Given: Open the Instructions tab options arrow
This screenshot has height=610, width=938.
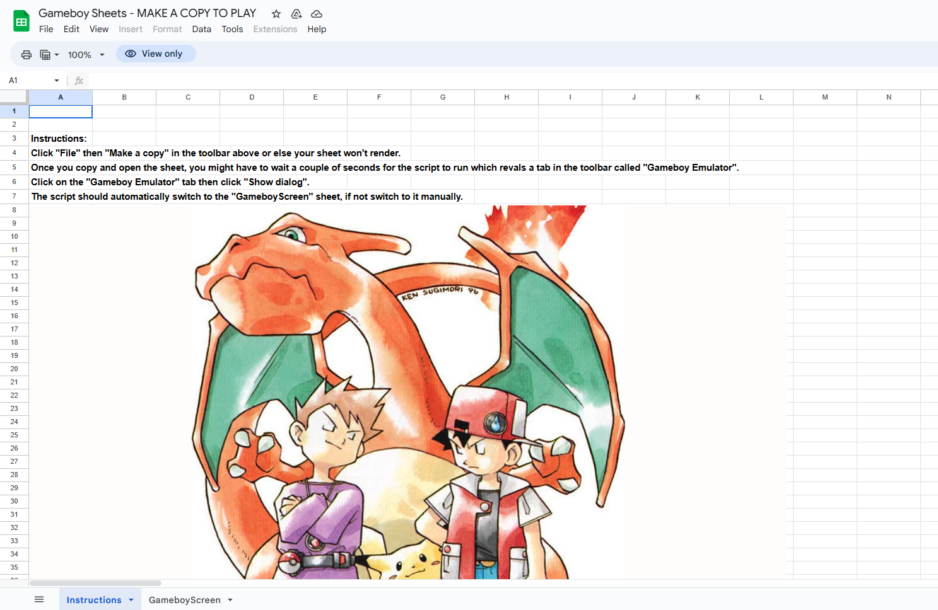Looking at the screenshot, I should [131, 600].
